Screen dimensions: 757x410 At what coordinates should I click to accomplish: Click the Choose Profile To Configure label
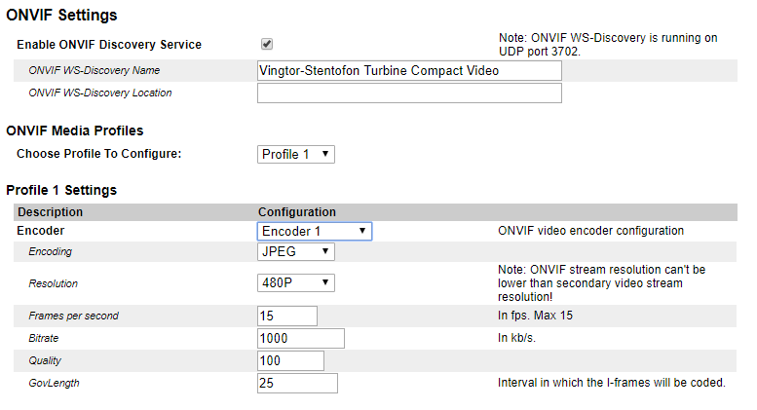pos(99,154)
